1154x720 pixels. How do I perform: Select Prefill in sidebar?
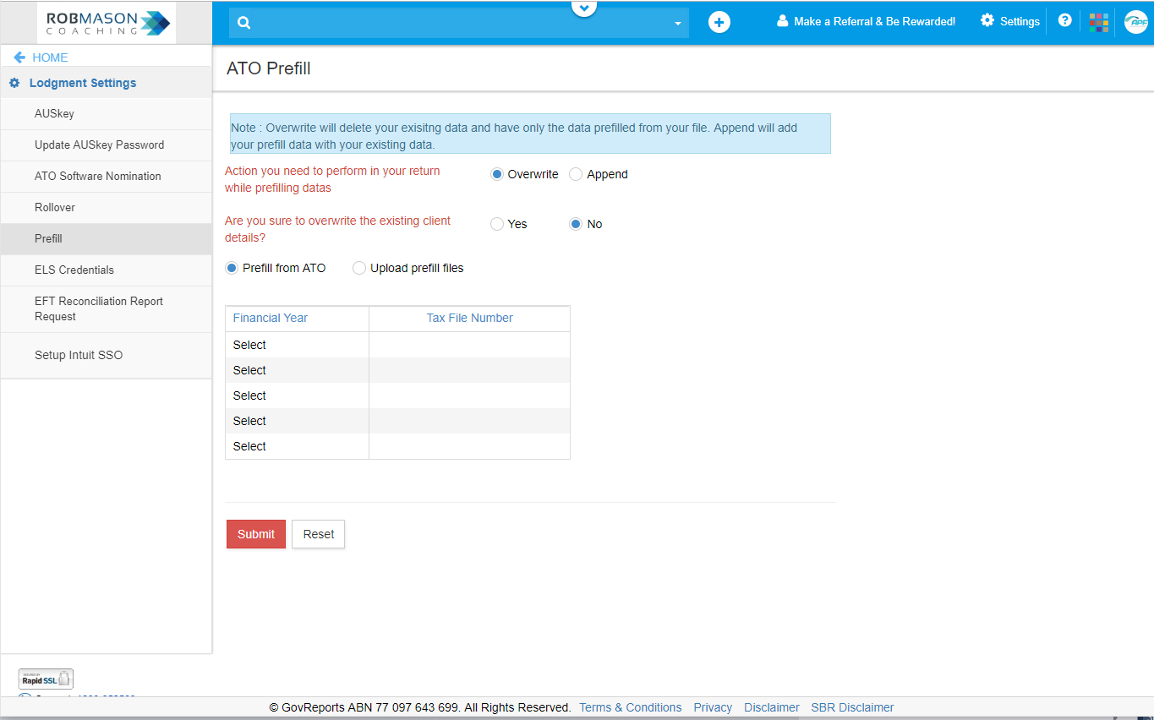pyautogui.click(x=107, y=238)
